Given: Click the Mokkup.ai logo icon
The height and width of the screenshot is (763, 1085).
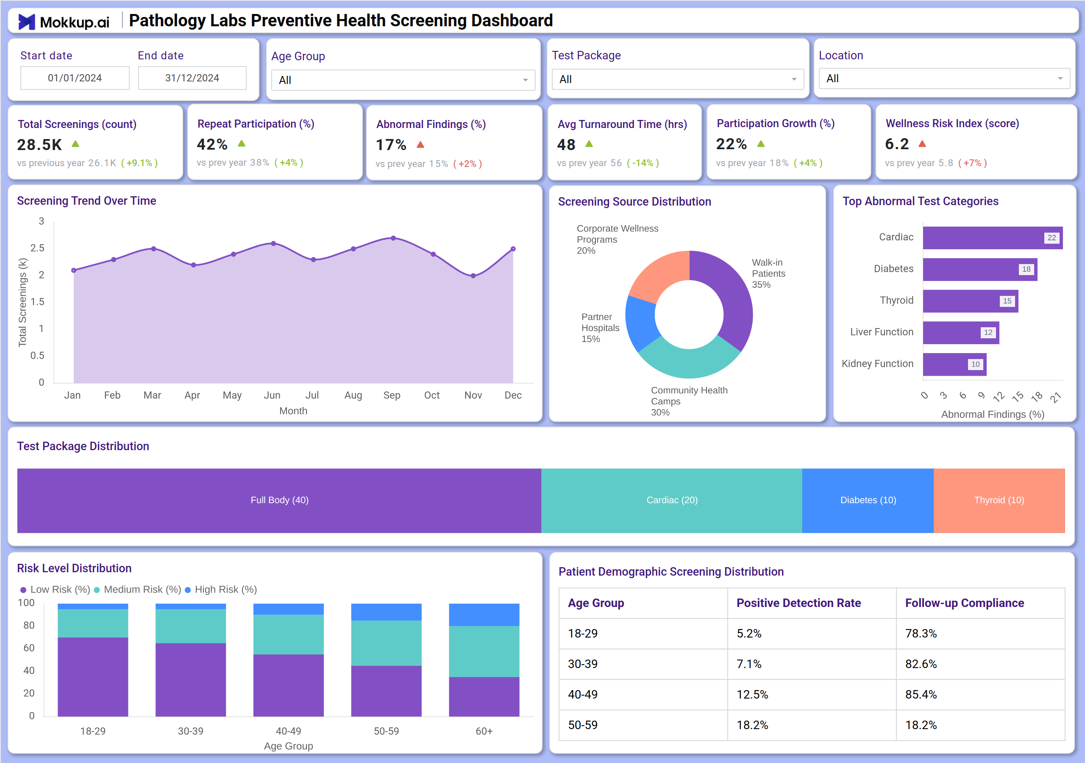Looking at the screenshot, I should coord(26,22).
